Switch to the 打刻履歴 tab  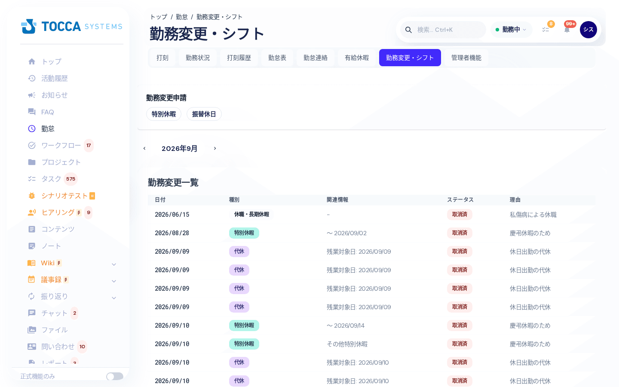(239, 58)
